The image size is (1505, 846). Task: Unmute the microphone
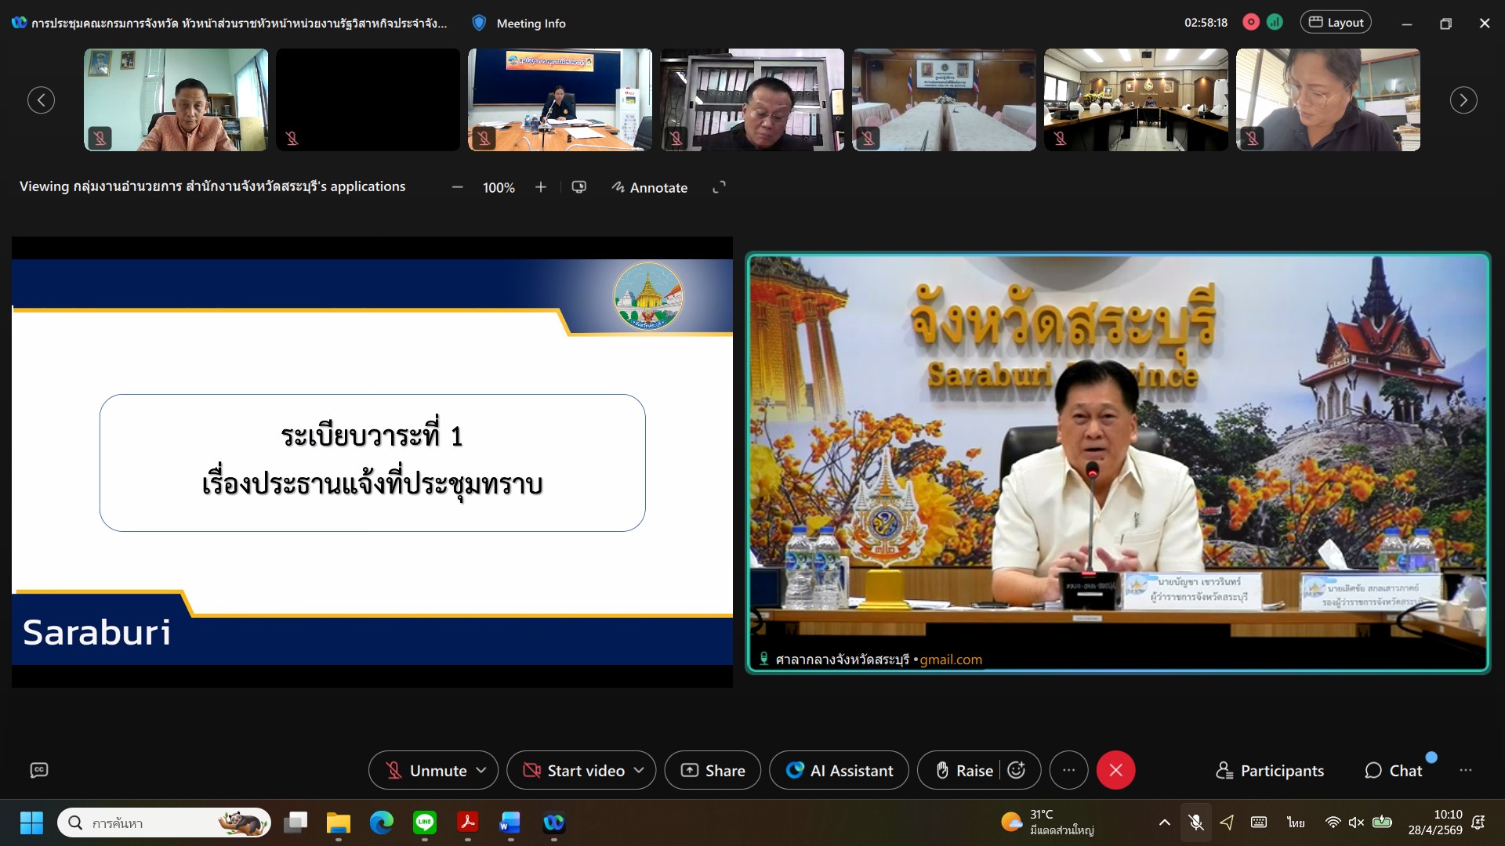click(427, 771)
